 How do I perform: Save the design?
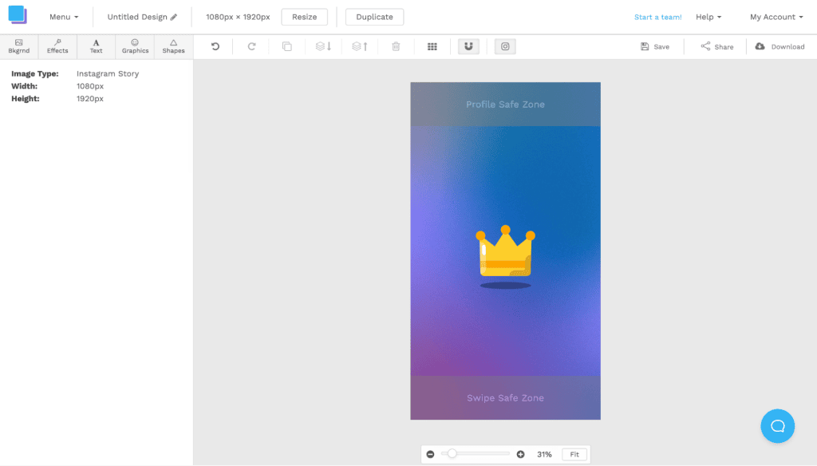coord(655,46)
